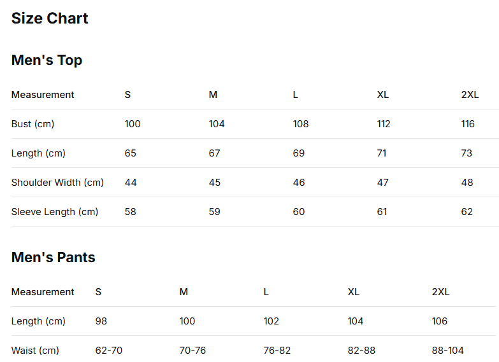Select the pants length value 106

pos(440,321)
